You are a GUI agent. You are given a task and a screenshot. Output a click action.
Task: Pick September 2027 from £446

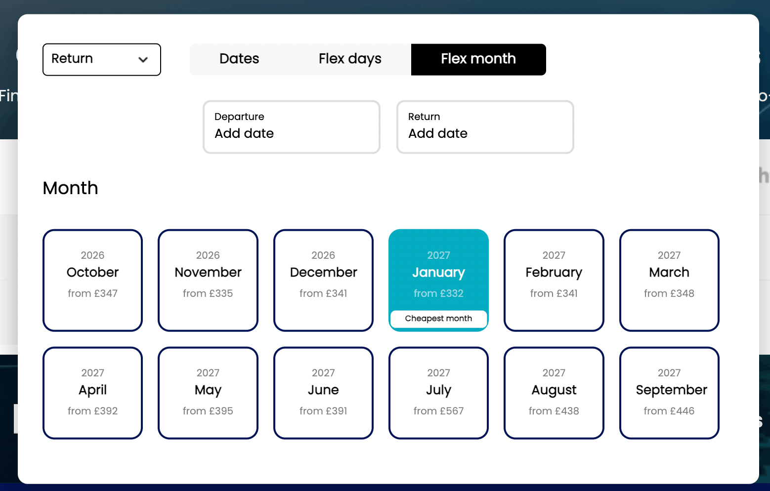pos(669,393)
